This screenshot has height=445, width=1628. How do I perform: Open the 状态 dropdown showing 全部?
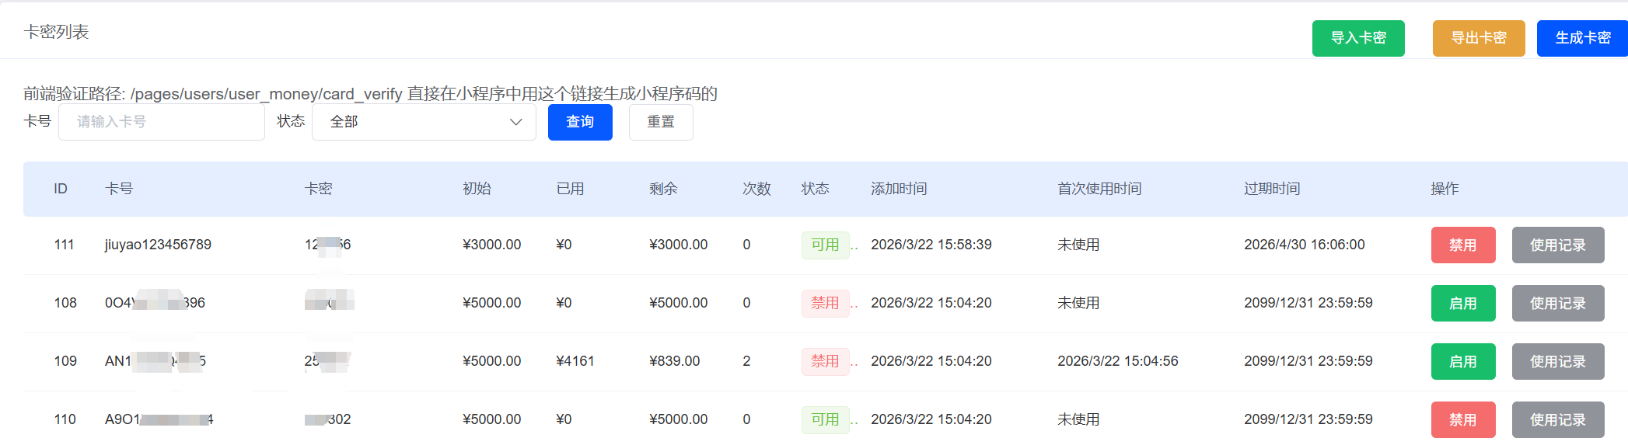(424, 122)
